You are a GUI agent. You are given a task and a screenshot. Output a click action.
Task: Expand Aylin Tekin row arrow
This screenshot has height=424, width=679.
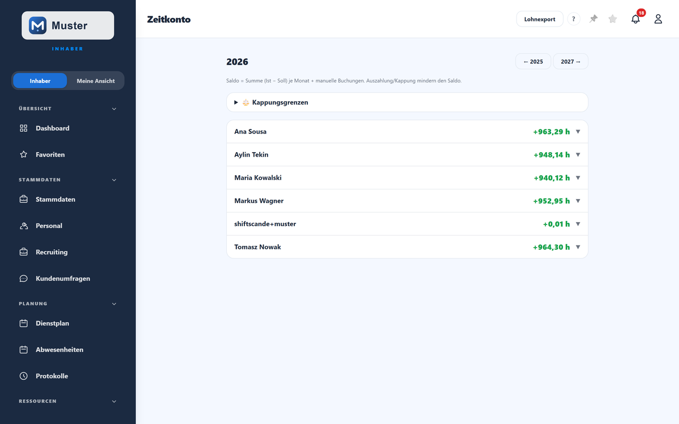pyautogui.click(x=578, y=155)
